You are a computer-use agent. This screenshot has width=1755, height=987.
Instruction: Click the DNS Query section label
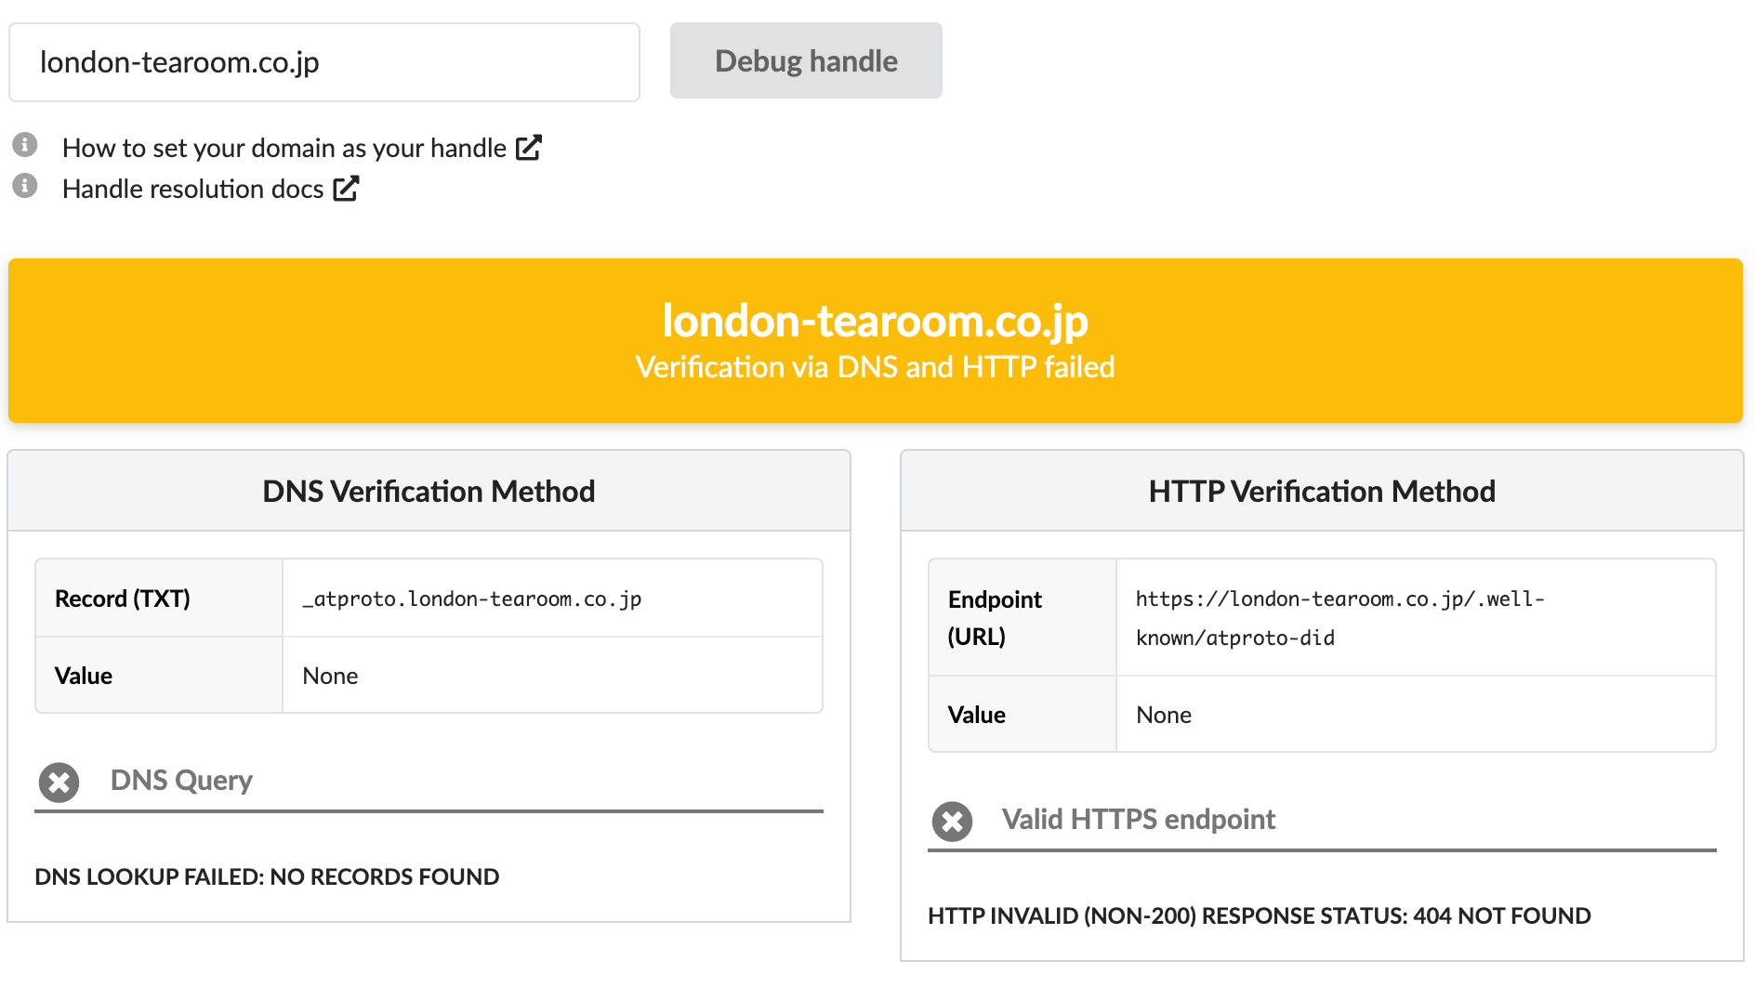tap(181, 781)
